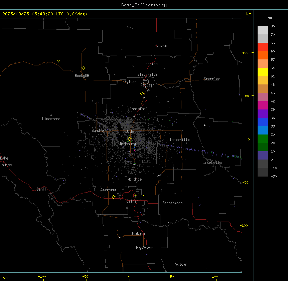Select the bright yellow 54 dBZ legend swatch
Screen dimensions: 288x281
point(263,72)
